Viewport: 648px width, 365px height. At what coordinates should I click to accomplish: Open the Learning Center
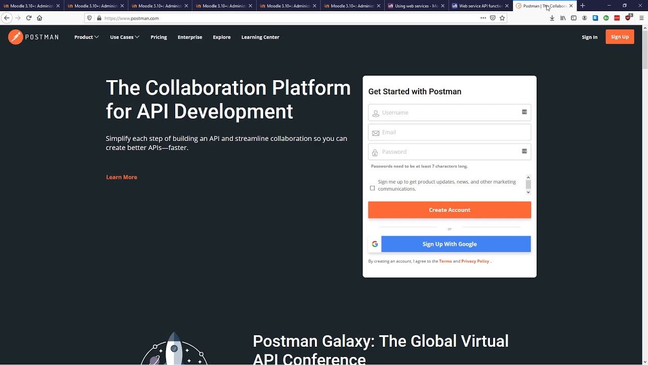click(x=260, y=37)
